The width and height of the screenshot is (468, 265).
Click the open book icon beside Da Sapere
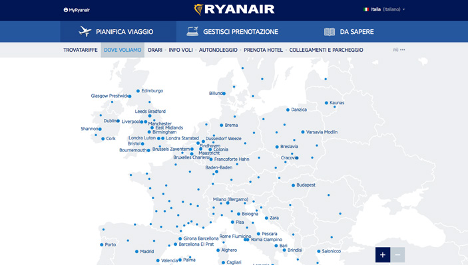click(x=330, y=32)
